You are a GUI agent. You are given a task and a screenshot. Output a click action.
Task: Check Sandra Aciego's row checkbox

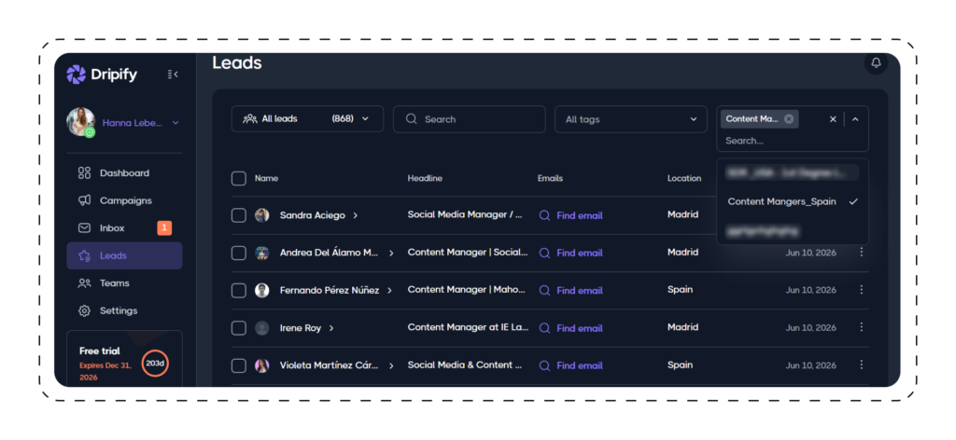238,214
